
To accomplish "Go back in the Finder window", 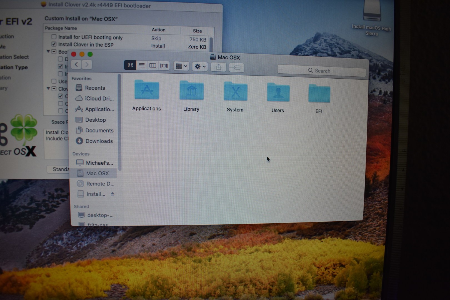I will point(76,64).
